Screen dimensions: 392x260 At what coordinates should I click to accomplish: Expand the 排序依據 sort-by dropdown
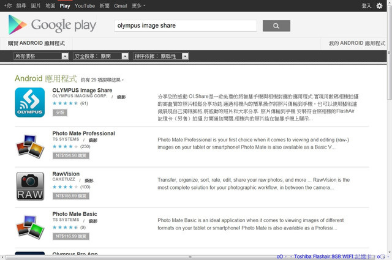(160, 56)
